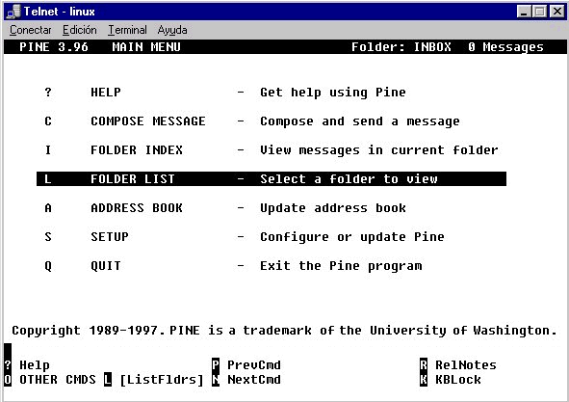Click the K key for KBLock
The height and width of the screenshot is (402, 569).
point(424,380)
